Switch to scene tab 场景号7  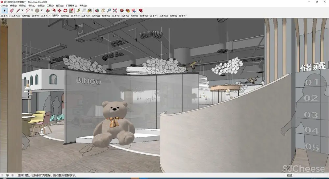click(183, 15)
